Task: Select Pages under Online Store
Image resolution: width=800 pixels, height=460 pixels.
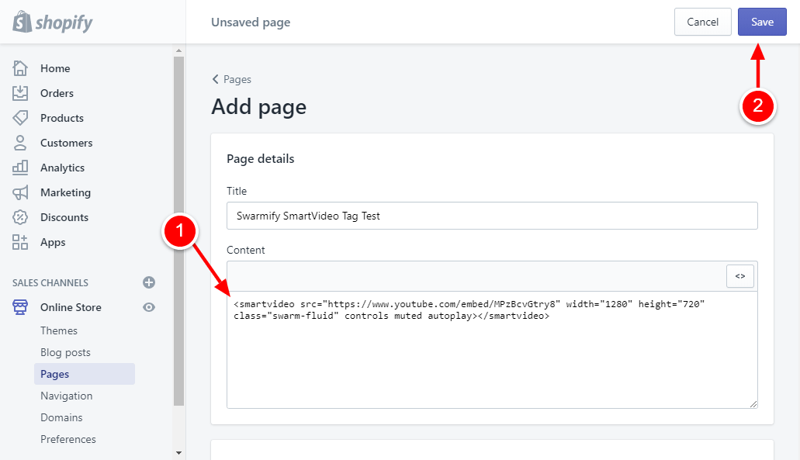Action: tap(85, 374)
